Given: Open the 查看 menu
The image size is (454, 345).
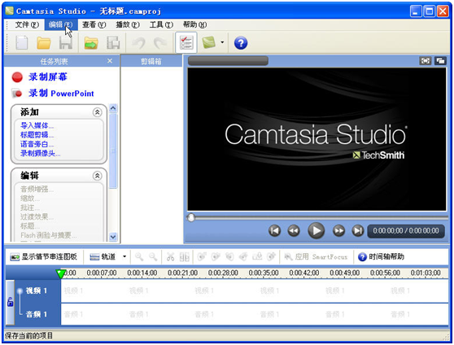Looking at the screenshot, I should pos(94,25).
